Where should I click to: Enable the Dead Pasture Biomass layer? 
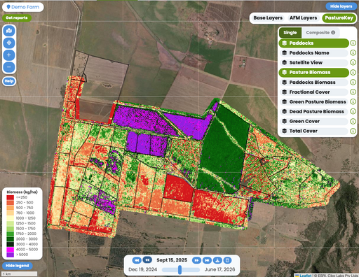313,111
